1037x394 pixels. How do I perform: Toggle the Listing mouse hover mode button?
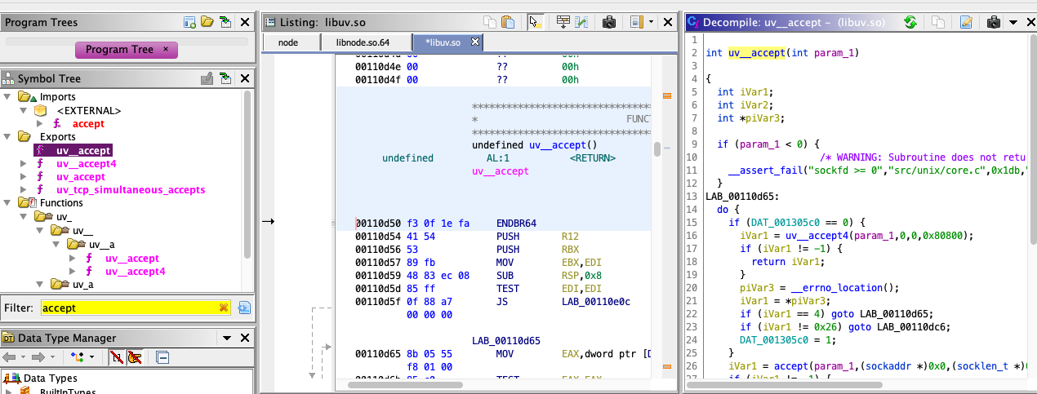point(535,22)
